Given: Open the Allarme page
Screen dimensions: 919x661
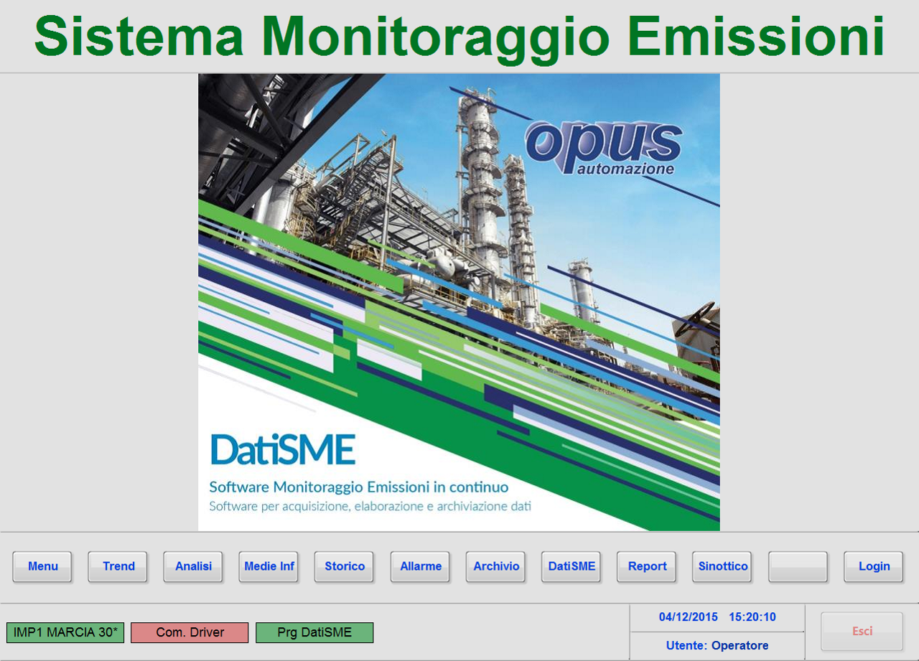Looking at the screenshot, I should point(420,566).
